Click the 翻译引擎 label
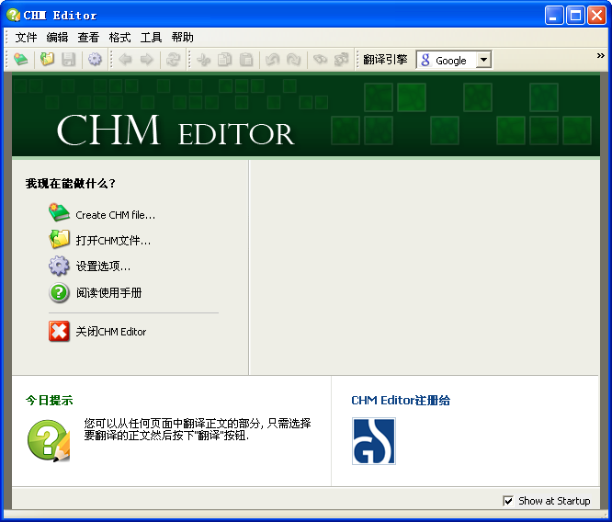 click(x=385, y=60)
